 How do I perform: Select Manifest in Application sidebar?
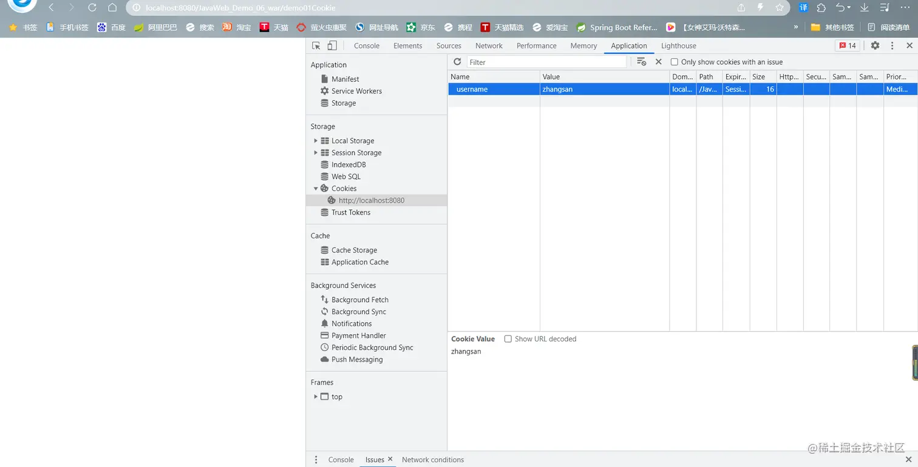tap(345, 79)
